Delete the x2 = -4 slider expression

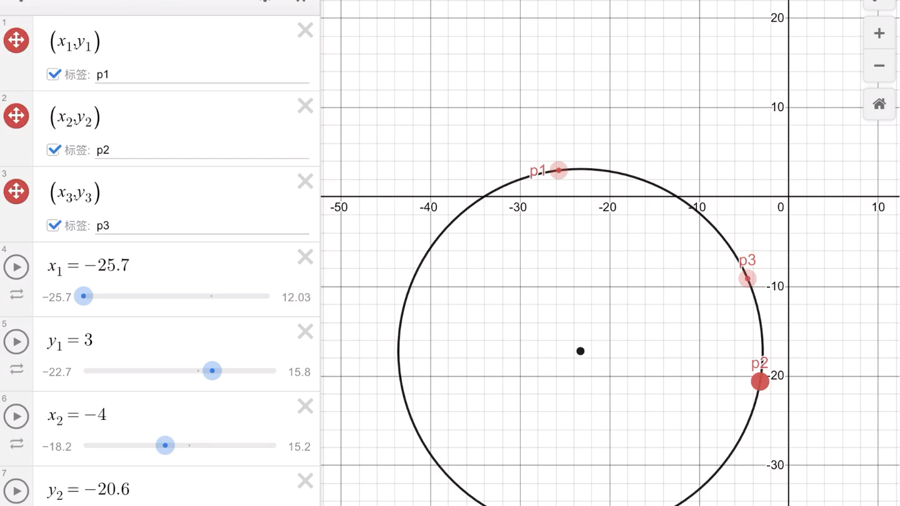point(305,407)
